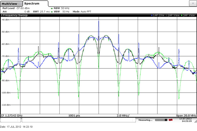Click the date and time display
Image resolution: width=197 pixels, height=131 pixels.
pos(185,120)
